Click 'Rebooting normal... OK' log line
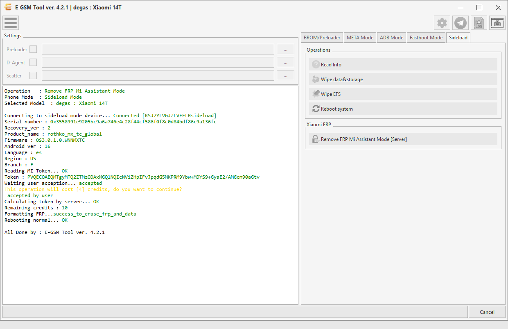The width and height of the screenshot is (508, 329). [36, 220]
